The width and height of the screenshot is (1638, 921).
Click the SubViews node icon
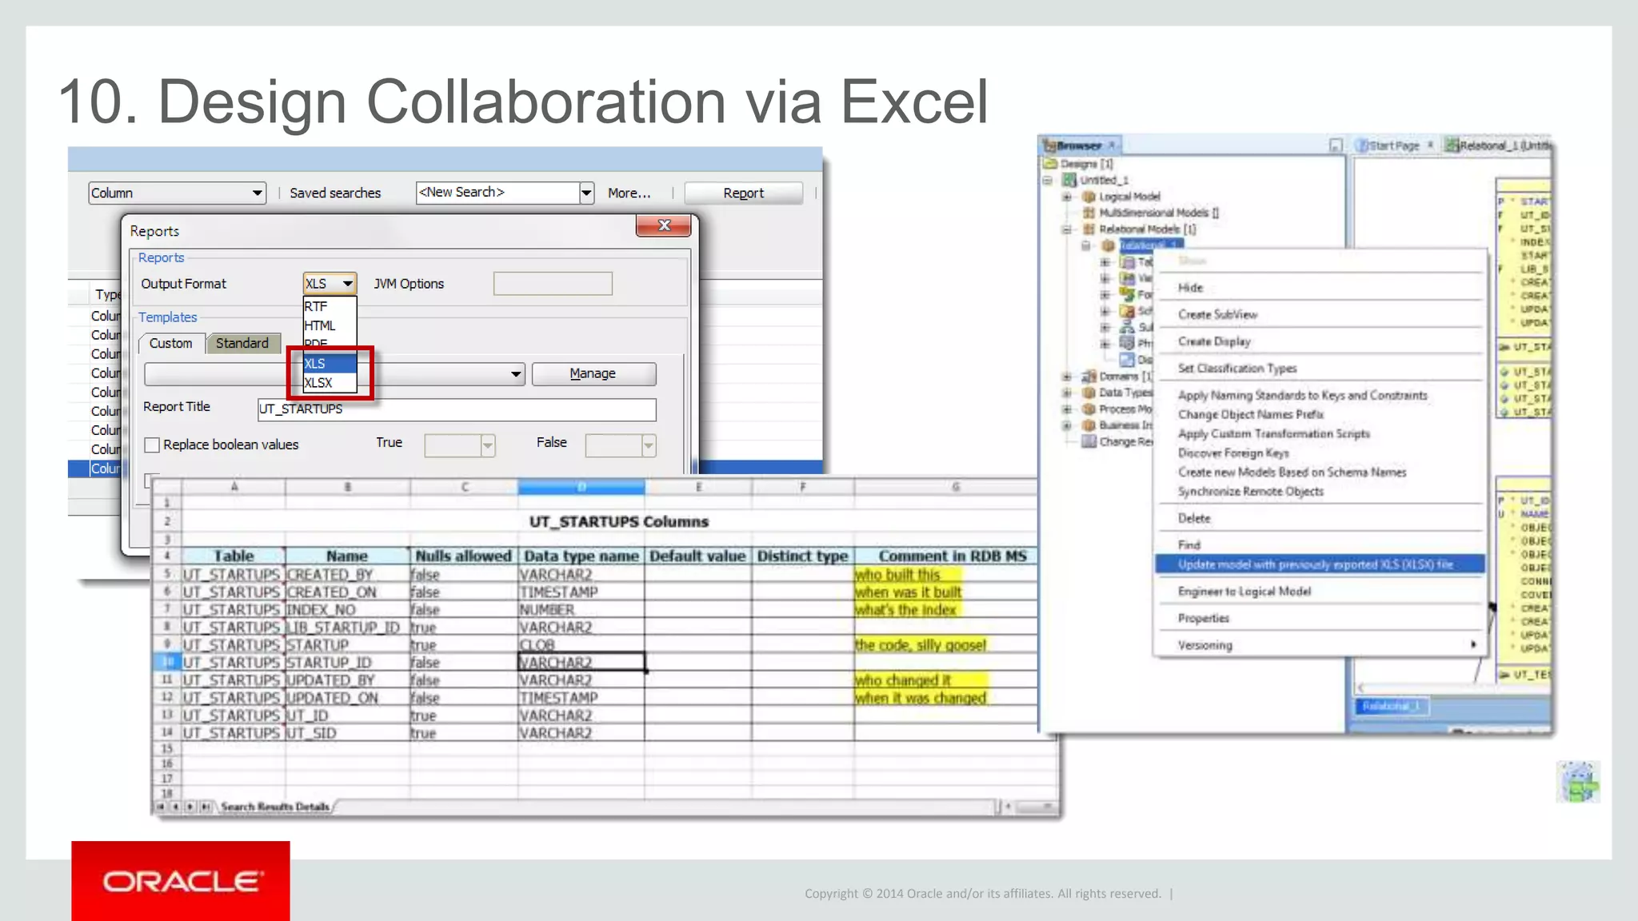[1128, 327]
